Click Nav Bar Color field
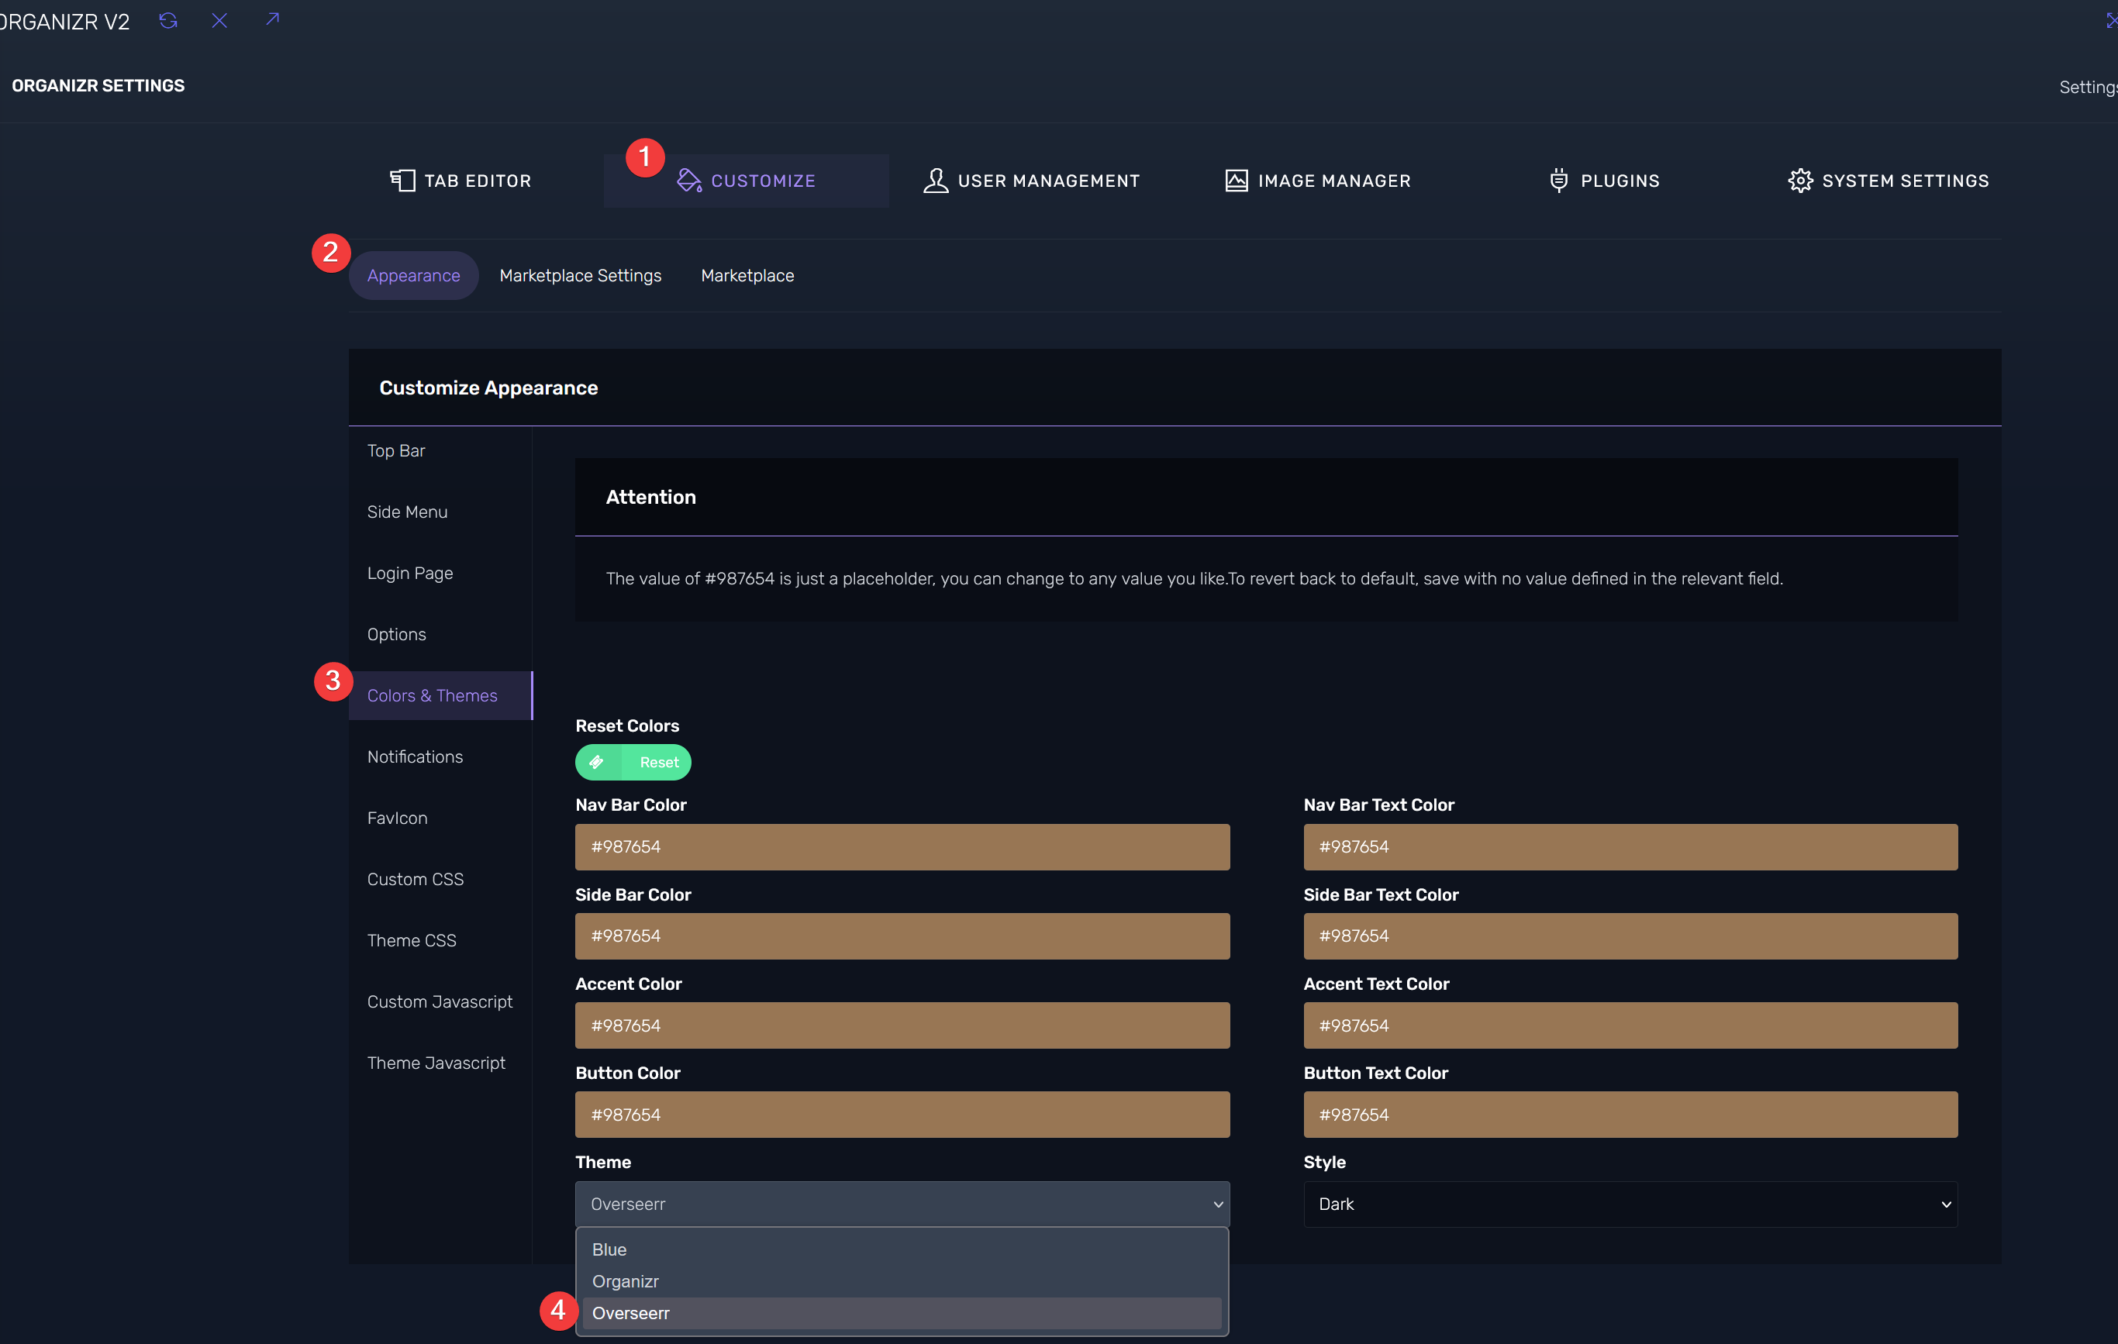Screen dimensions: 2118x1344 (902, 847)
